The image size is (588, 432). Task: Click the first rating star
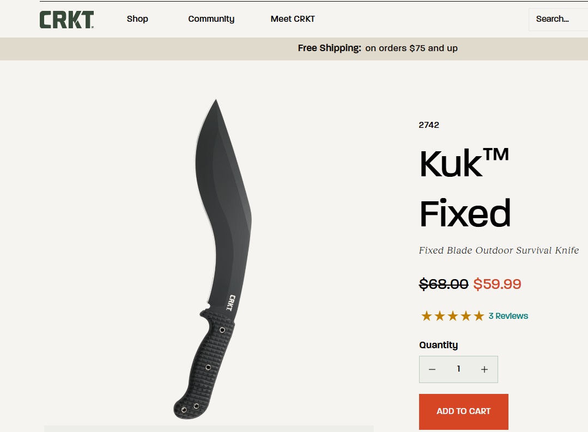426,316
